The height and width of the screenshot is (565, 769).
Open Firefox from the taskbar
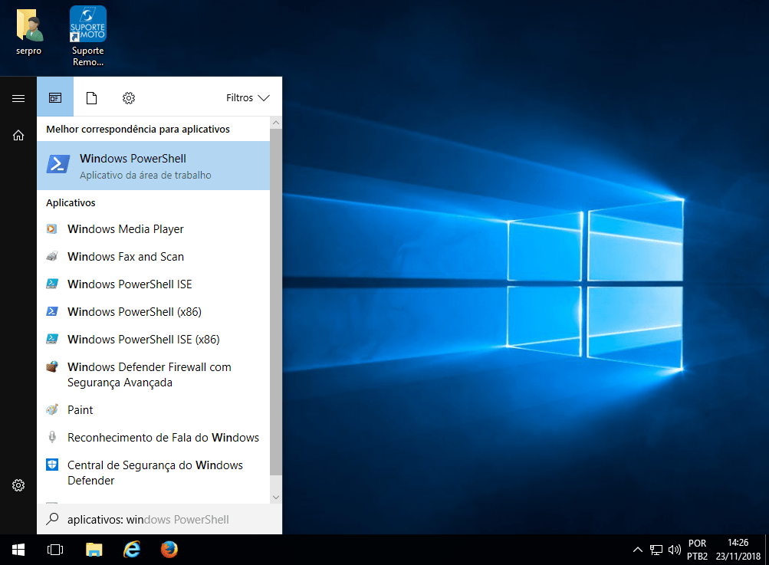click(169, 550)
